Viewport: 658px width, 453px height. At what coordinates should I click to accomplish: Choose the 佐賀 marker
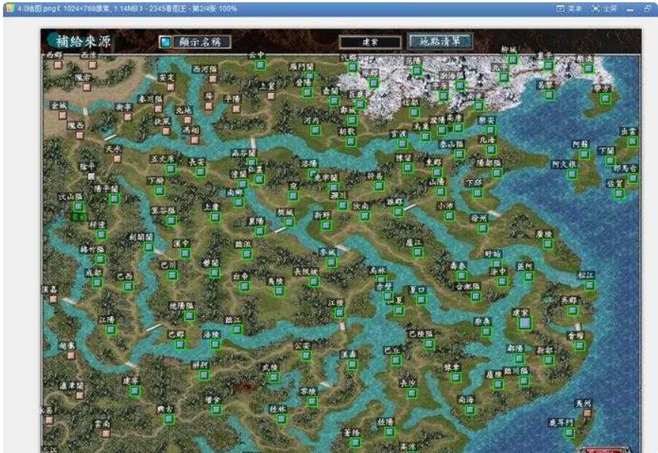[619, 193]
